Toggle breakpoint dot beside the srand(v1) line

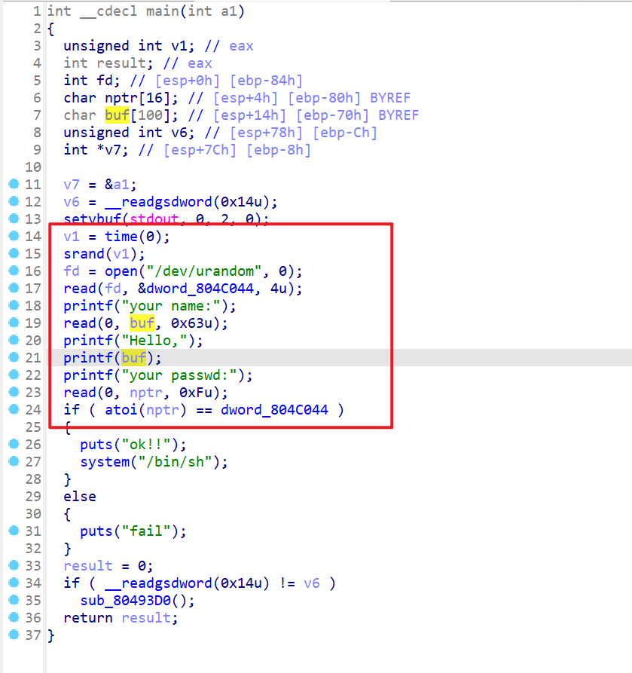tap(14, 254)
